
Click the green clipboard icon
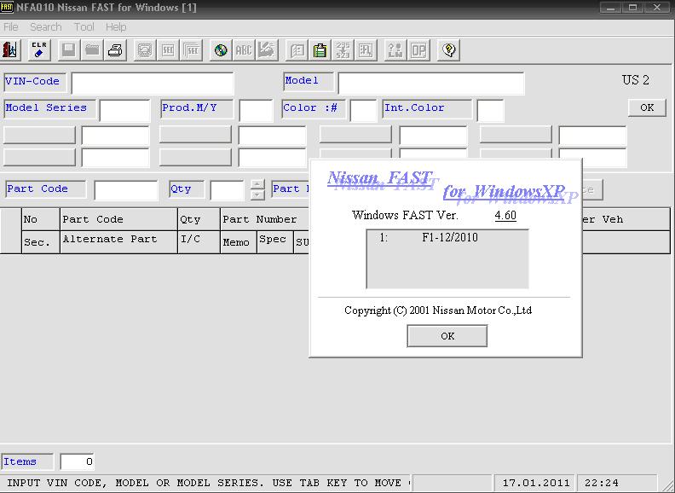pos(320,50)
